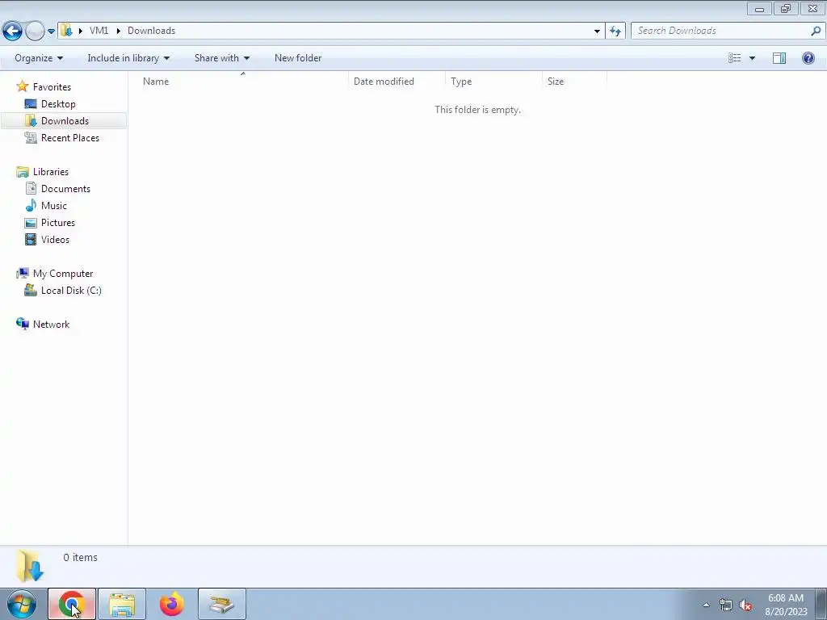Viewport: 827px width, 620px height.
Task: Launch Firefox from taskbar
Action: point(172,604)
